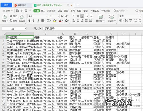Image resolution: width=143 pixels, height=111 pixels.
Task: Expand the fill color dropdown arrow
Action: point(57,21)
